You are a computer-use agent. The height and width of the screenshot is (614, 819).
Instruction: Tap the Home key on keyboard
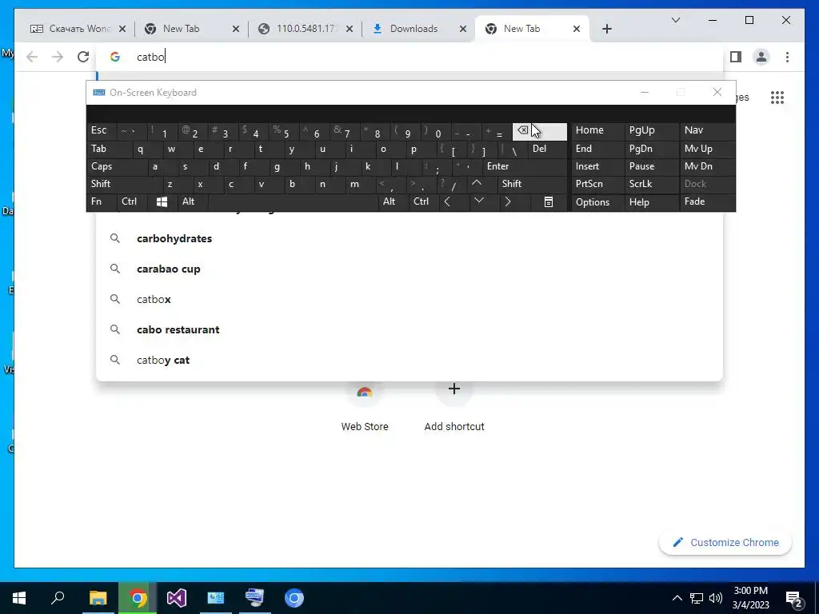point(597,130)
